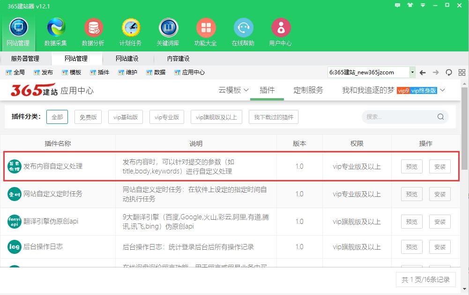Filter plugins by vip基础版
This screenshot has height=295, width=469.
coord(126,117)
